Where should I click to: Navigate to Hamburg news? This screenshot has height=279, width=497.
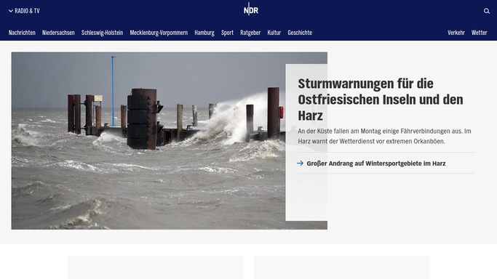coord(204,33)
